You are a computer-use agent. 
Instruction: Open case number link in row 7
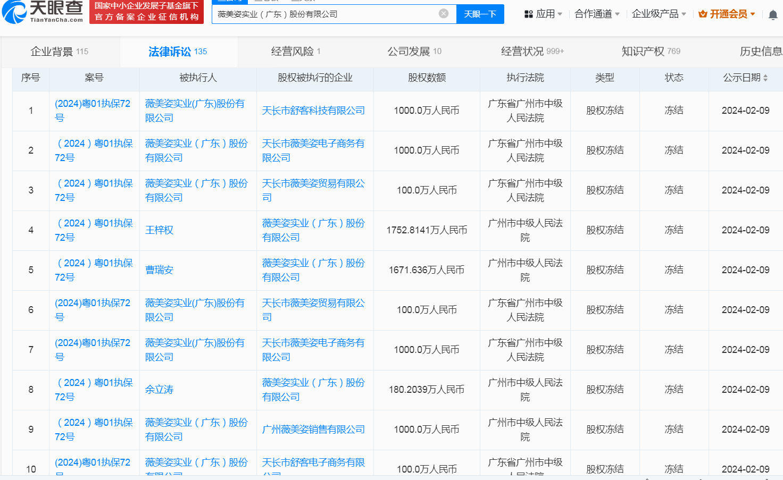tap(93, 350)
